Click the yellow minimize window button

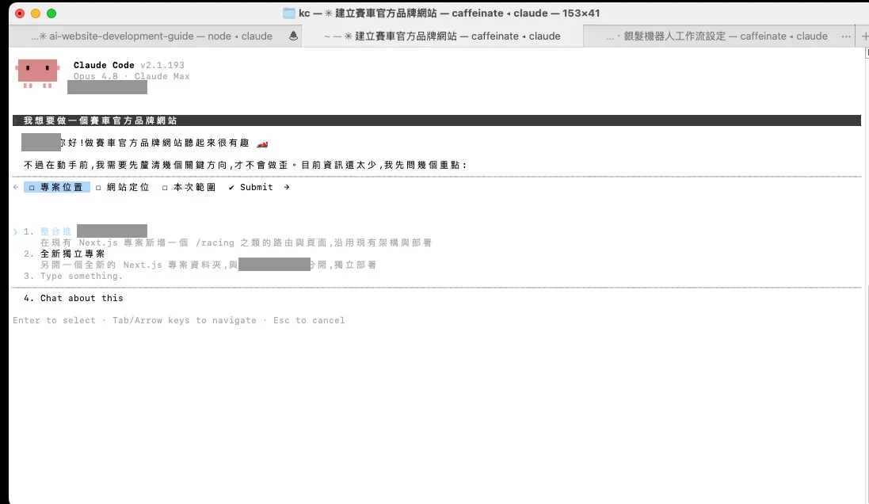[x=36, y=13]
